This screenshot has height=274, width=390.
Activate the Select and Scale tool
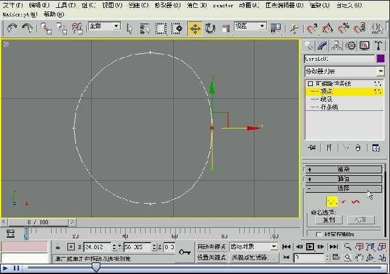pos(225,28)
